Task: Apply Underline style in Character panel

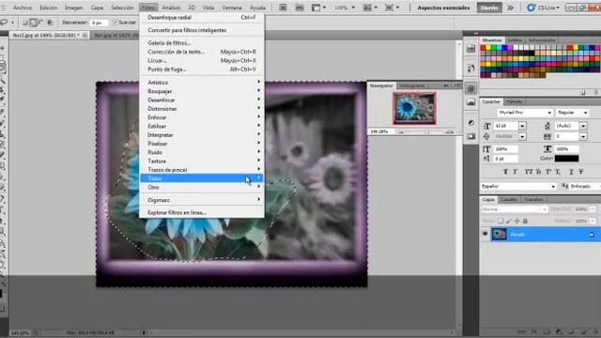Action: click(571, 172)
